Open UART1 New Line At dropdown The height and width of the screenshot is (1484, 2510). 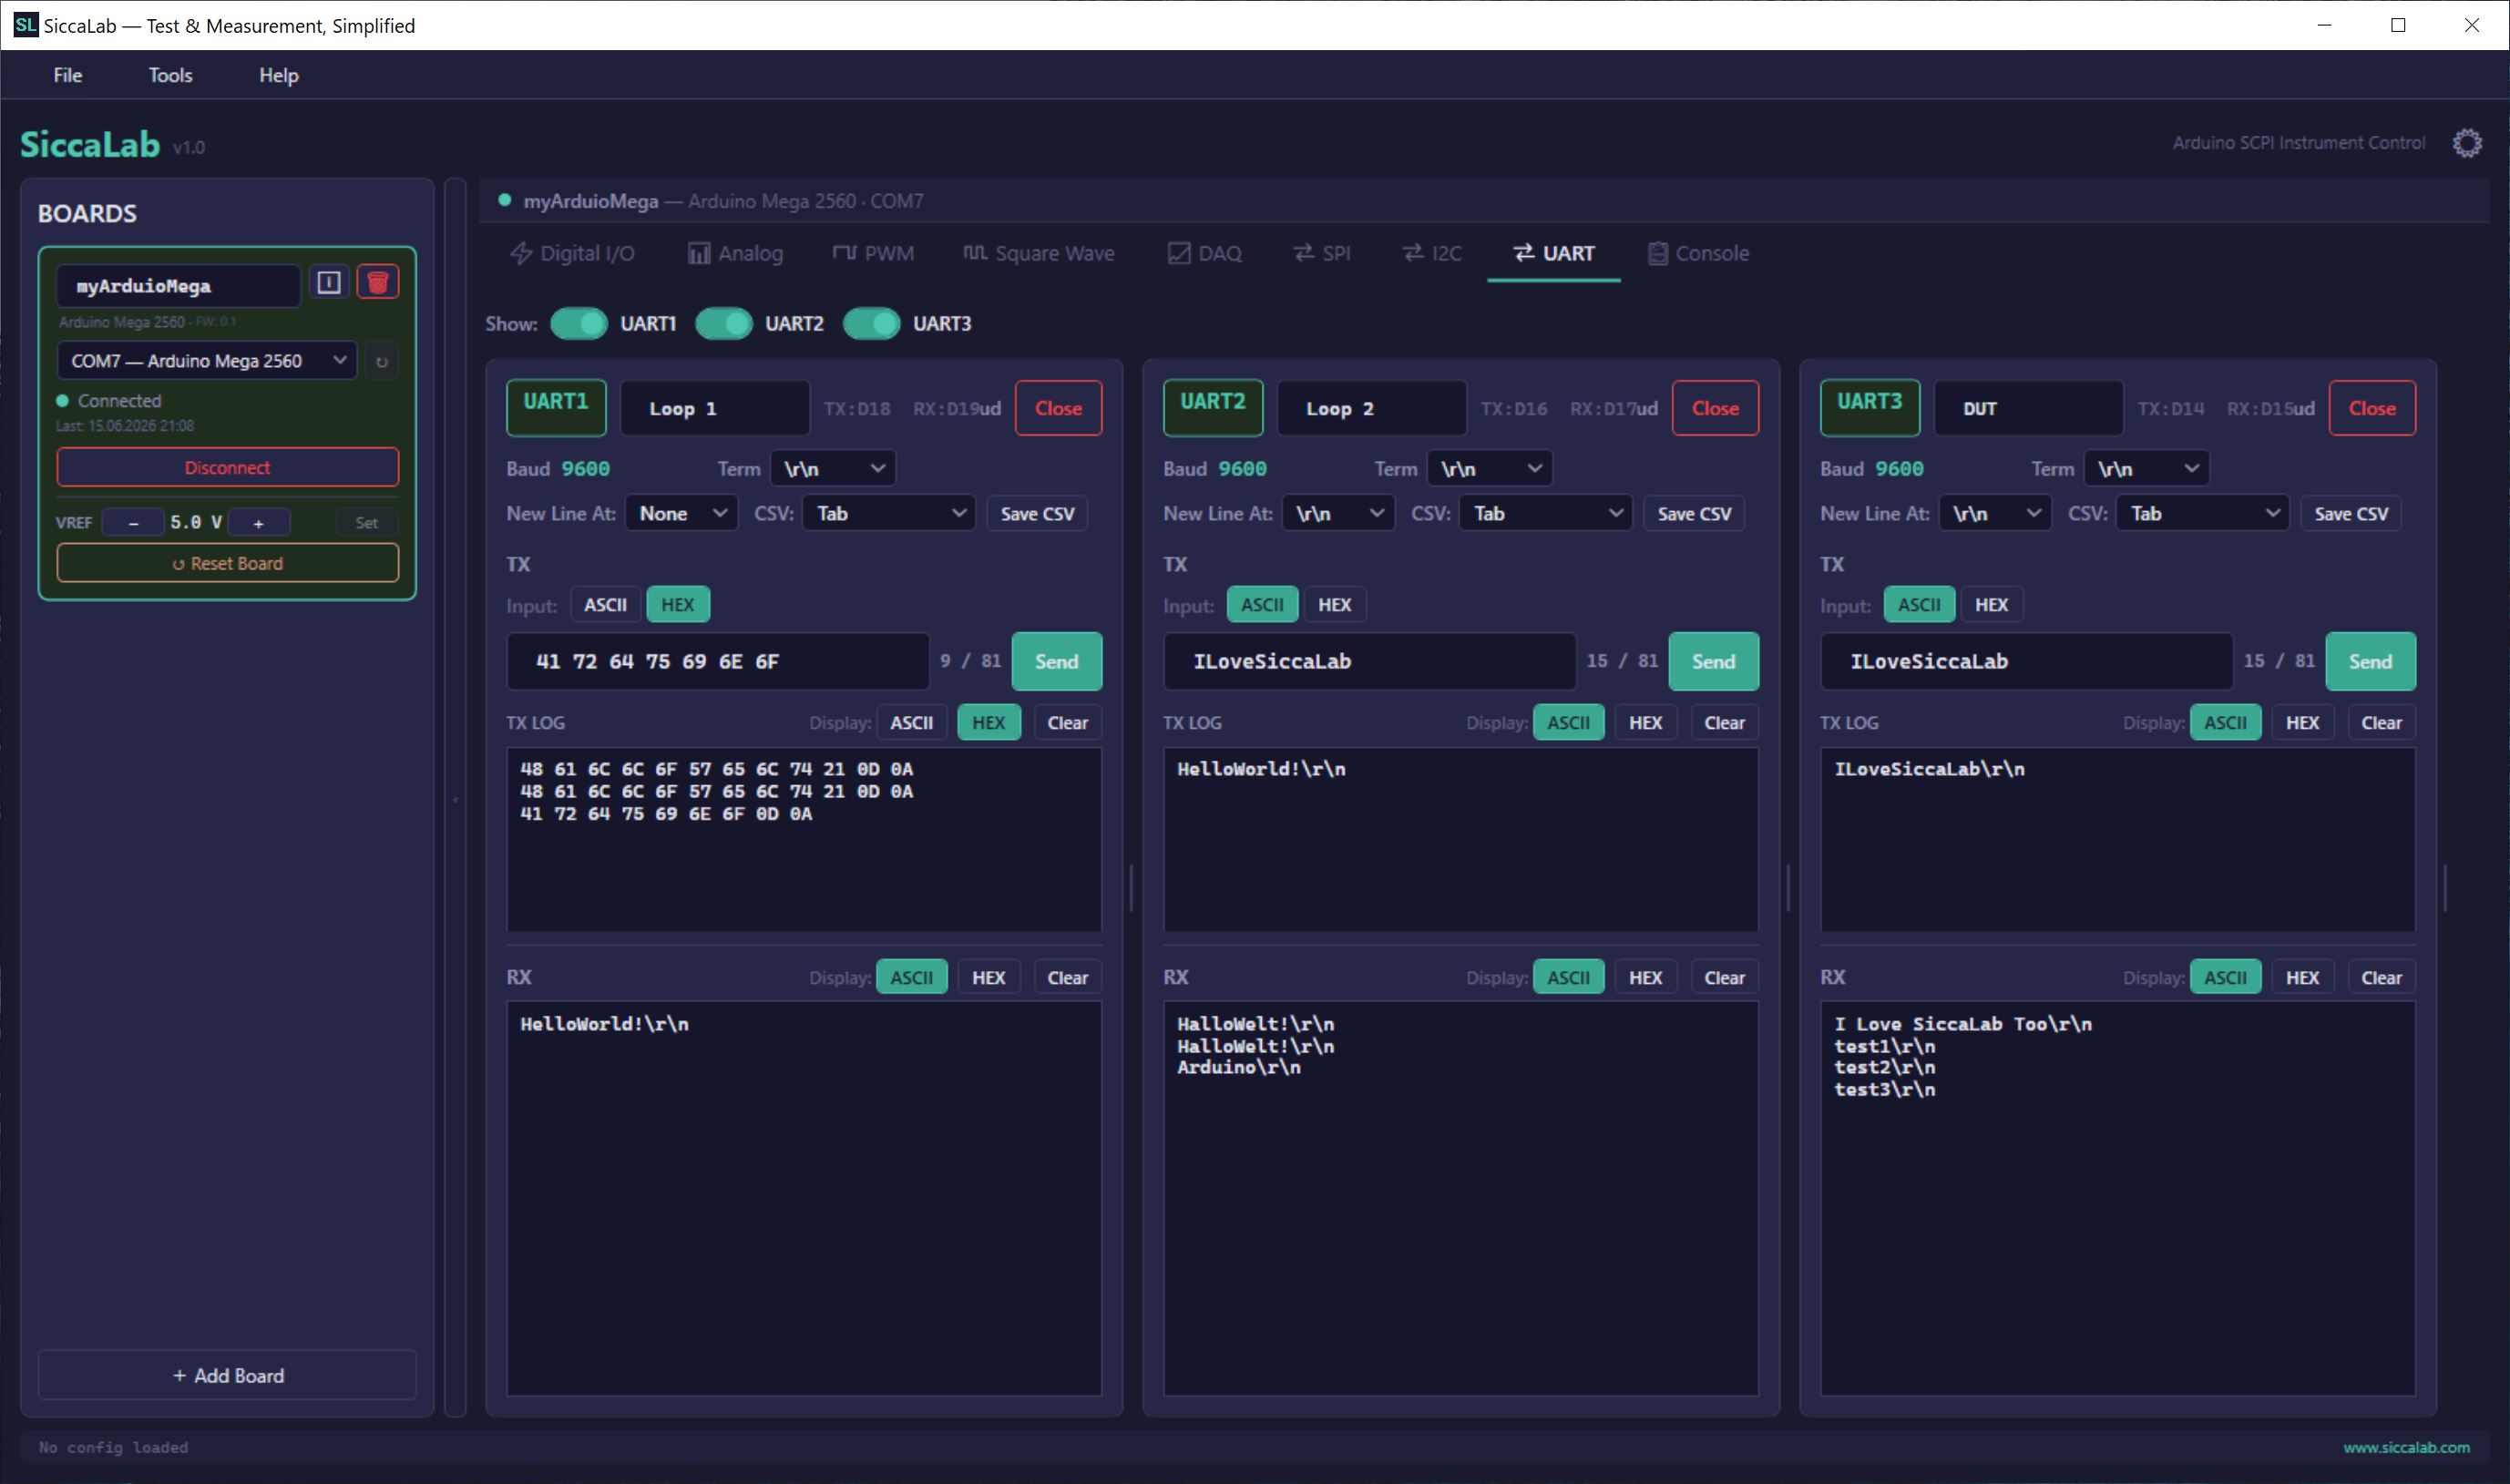pyautogui.click(x=681, y=514)
